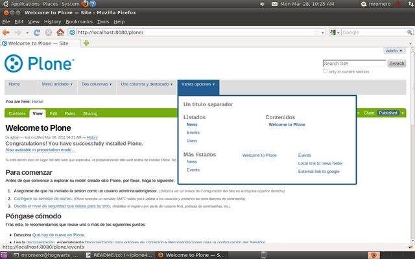Image resolution: width=415 pixels, height=259 pixels.
Task: Toggle 'only in current section' checkbox
Action: point(325,71)
